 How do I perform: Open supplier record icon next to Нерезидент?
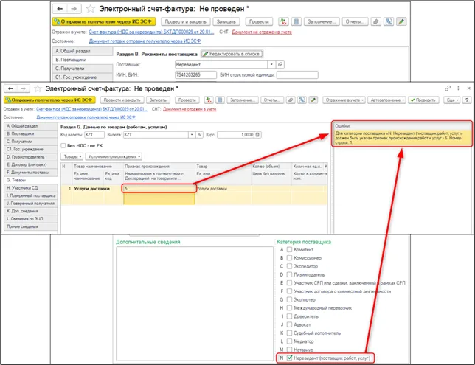tap(280, 64)
